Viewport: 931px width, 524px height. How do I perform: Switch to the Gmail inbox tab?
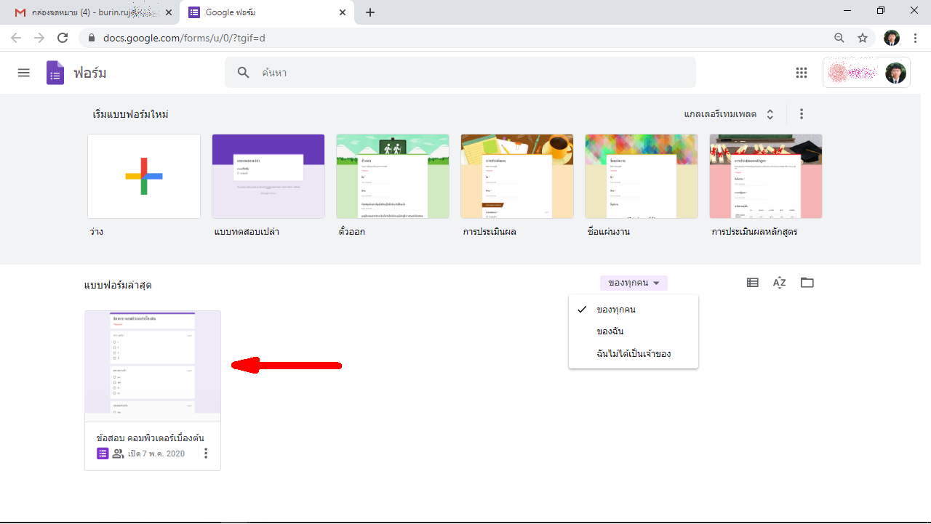[91, 12]
